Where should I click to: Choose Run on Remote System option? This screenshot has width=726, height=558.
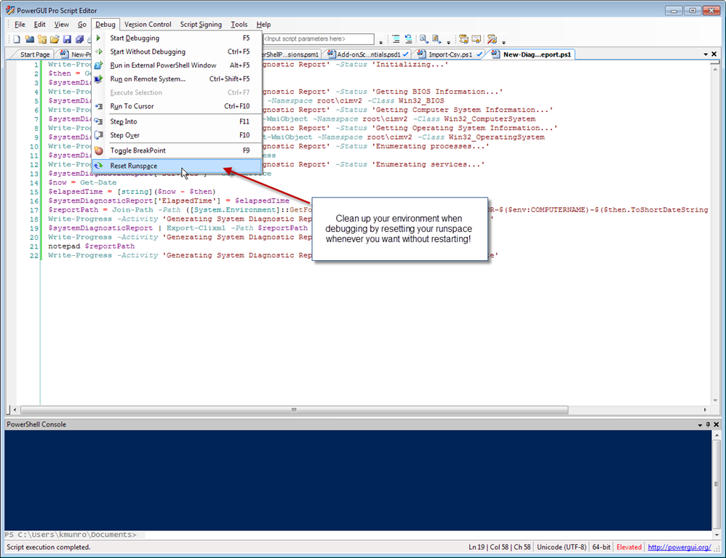[148, 78]
